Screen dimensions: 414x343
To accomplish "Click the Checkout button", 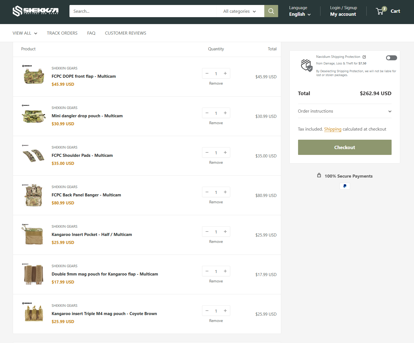I will tap(345, 147).
